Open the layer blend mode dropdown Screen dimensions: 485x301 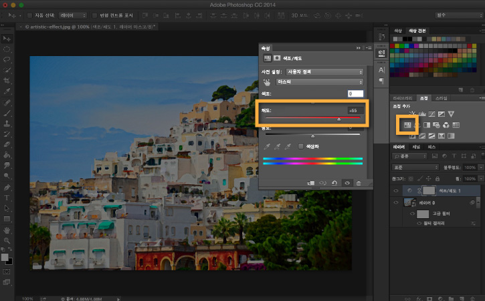[415, 168]
